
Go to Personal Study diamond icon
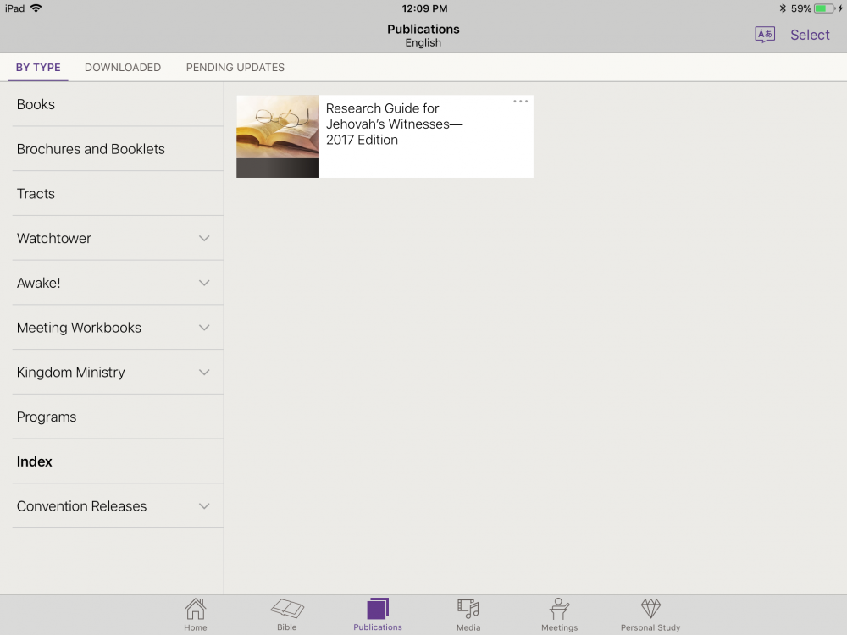(x=650, y=610)
